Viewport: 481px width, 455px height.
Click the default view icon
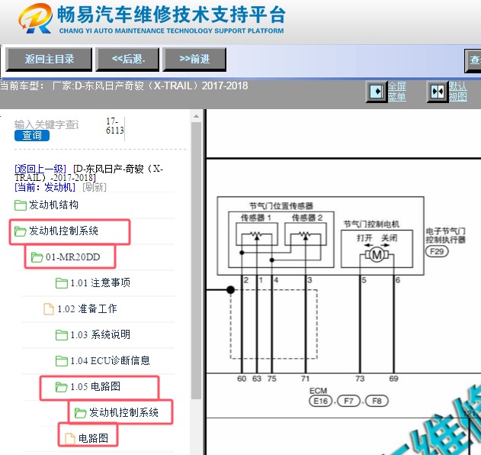click(x=438, y=92)
